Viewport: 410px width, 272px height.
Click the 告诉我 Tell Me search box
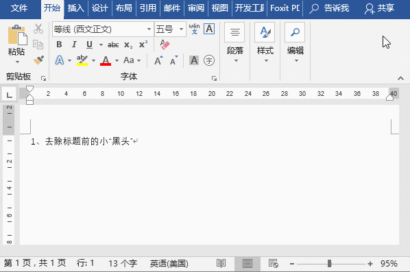coord(329,8)
